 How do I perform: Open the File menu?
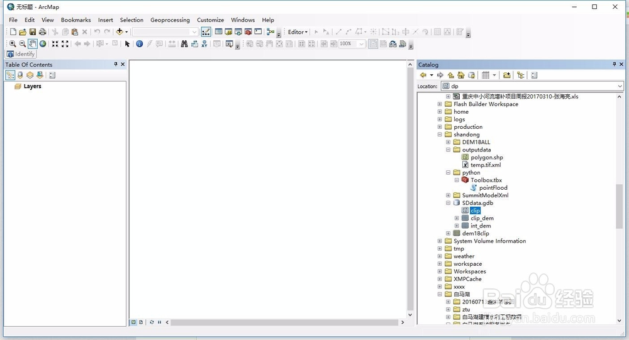13,19
